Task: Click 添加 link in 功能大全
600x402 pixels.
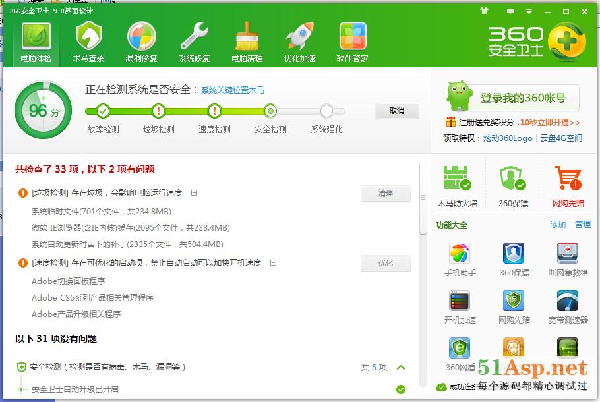Action: coord(558,225)
